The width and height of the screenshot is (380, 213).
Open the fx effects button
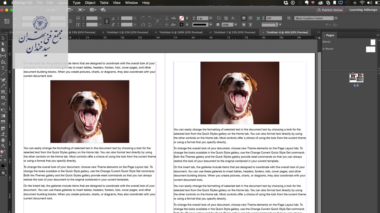(233, 18)
